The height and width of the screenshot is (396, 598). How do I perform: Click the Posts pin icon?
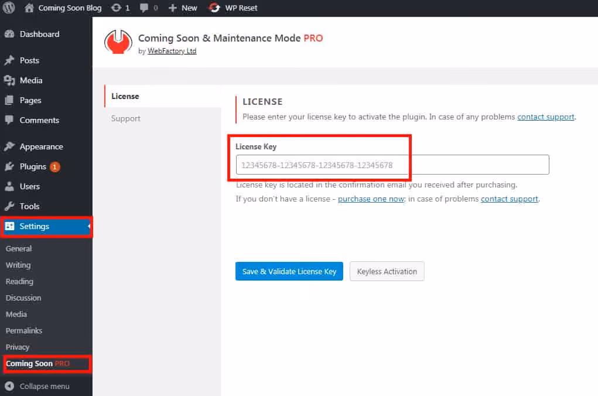pyautogui.click(x=9, y=60)
